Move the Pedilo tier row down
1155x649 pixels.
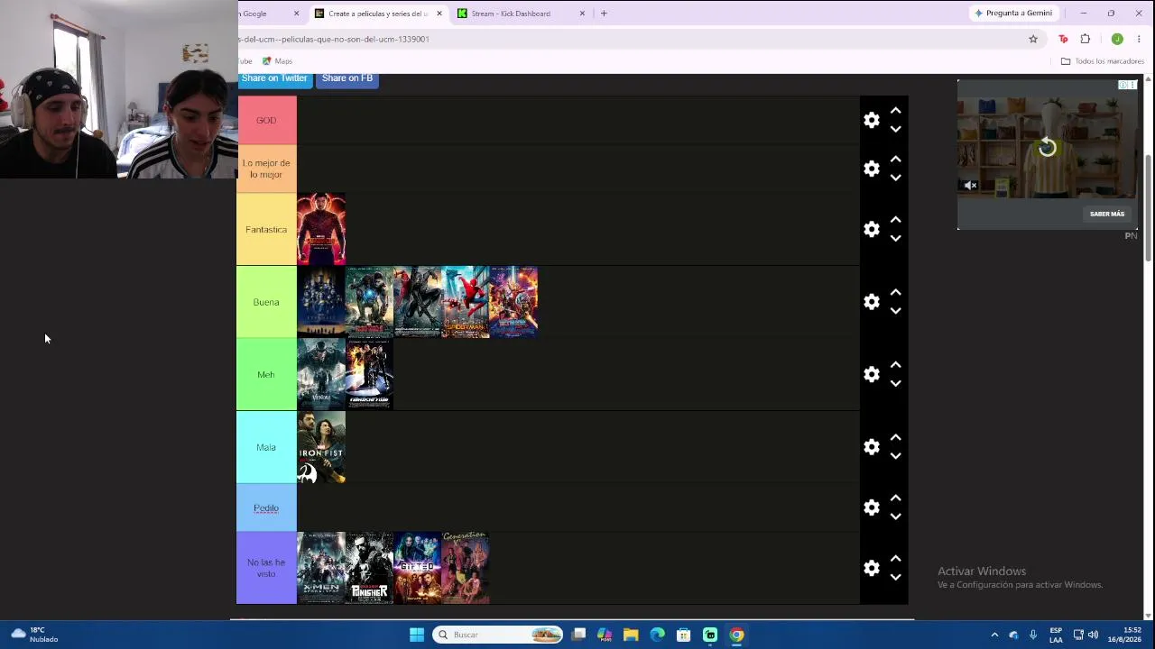(x=896, y=517)
